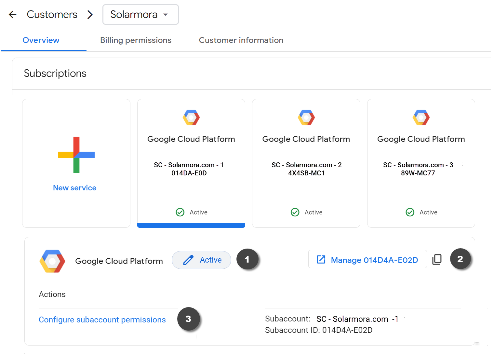494x354 pixels.
Task: Open Configure subaccount permissions link
Action: click(102, 320)
